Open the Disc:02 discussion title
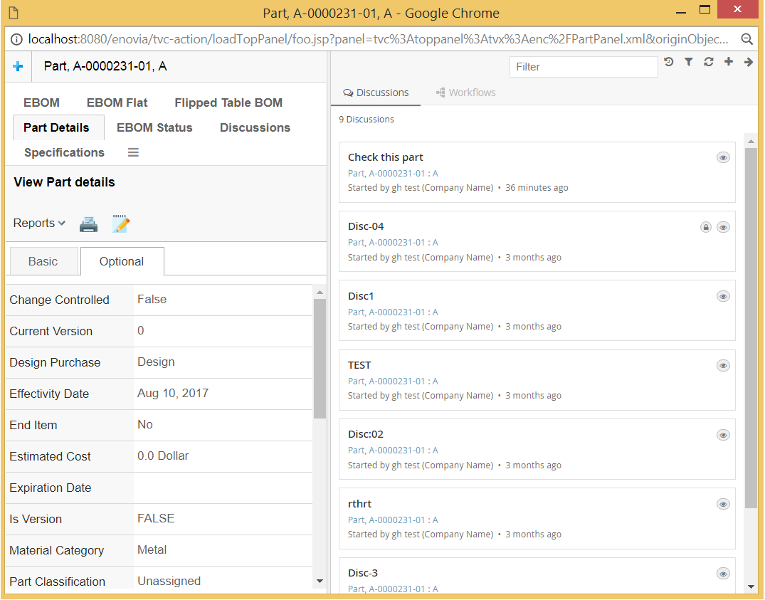The height and width of the screenshot is (600, 765). point(366,434)
